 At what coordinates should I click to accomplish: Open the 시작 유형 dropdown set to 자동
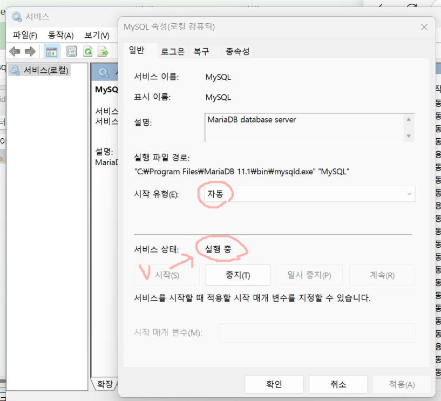pyautogui.click(x=310, y=194)
